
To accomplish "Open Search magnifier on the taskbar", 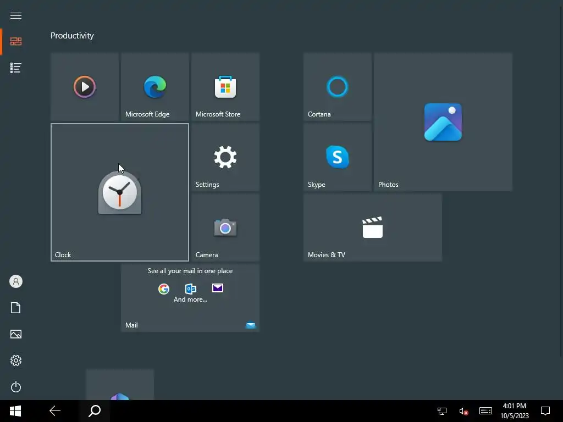I will [95, 411].
